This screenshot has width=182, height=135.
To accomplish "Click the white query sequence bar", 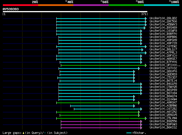I will [75, 12].
